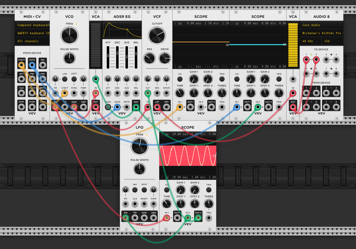Toggle the 1x2 button on the blue-trace Scope

pyautogui.click(x=237, y=79)
